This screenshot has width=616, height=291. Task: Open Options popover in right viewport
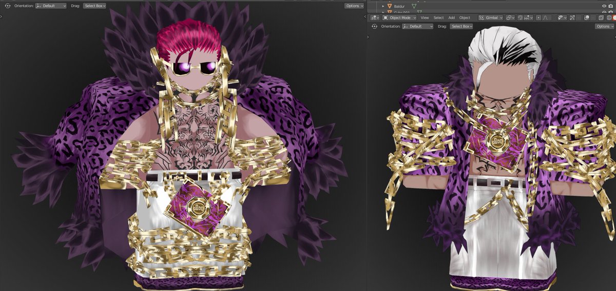(x=605, y=26)
